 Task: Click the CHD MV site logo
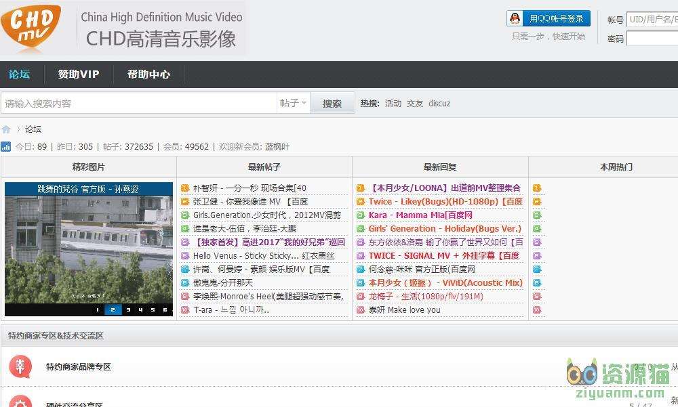point(31,28)
